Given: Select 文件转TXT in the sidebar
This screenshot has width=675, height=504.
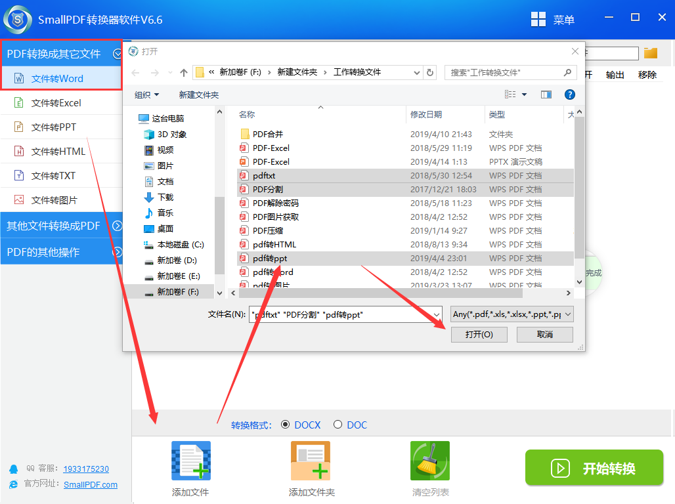Looking at the screenshot, I should [61, 176].
